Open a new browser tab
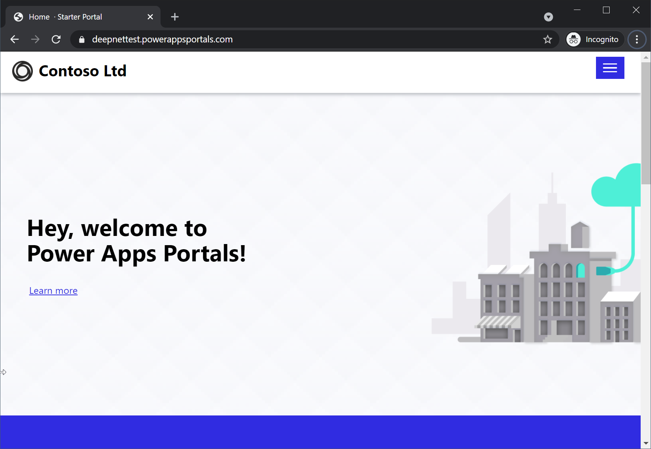This screenshot has width=651, height=449. (x=175, y=17)
